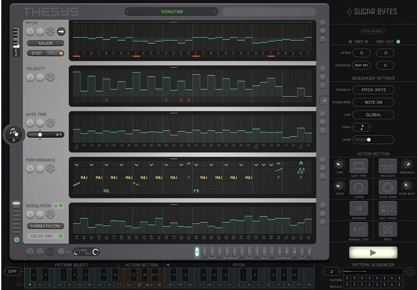
Task: Click the Mute action icon
Action: [x=388, y=229]
